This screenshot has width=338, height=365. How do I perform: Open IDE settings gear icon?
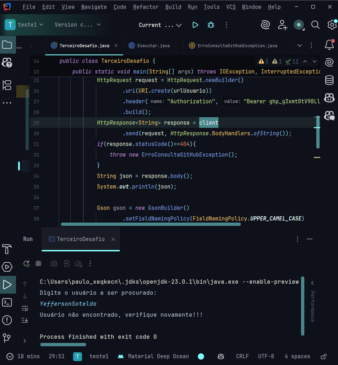click(x=332, y=24)
